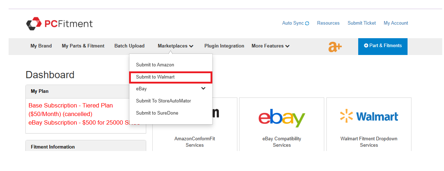This screenshot has height=171, width=444.
Task: Open Plugin Integration
Action: [x=224, y=46]
